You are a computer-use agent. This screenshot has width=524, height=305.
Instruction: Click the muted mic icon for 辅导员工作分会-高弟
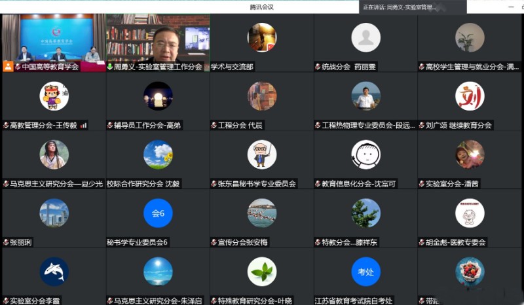coord(110,125)
